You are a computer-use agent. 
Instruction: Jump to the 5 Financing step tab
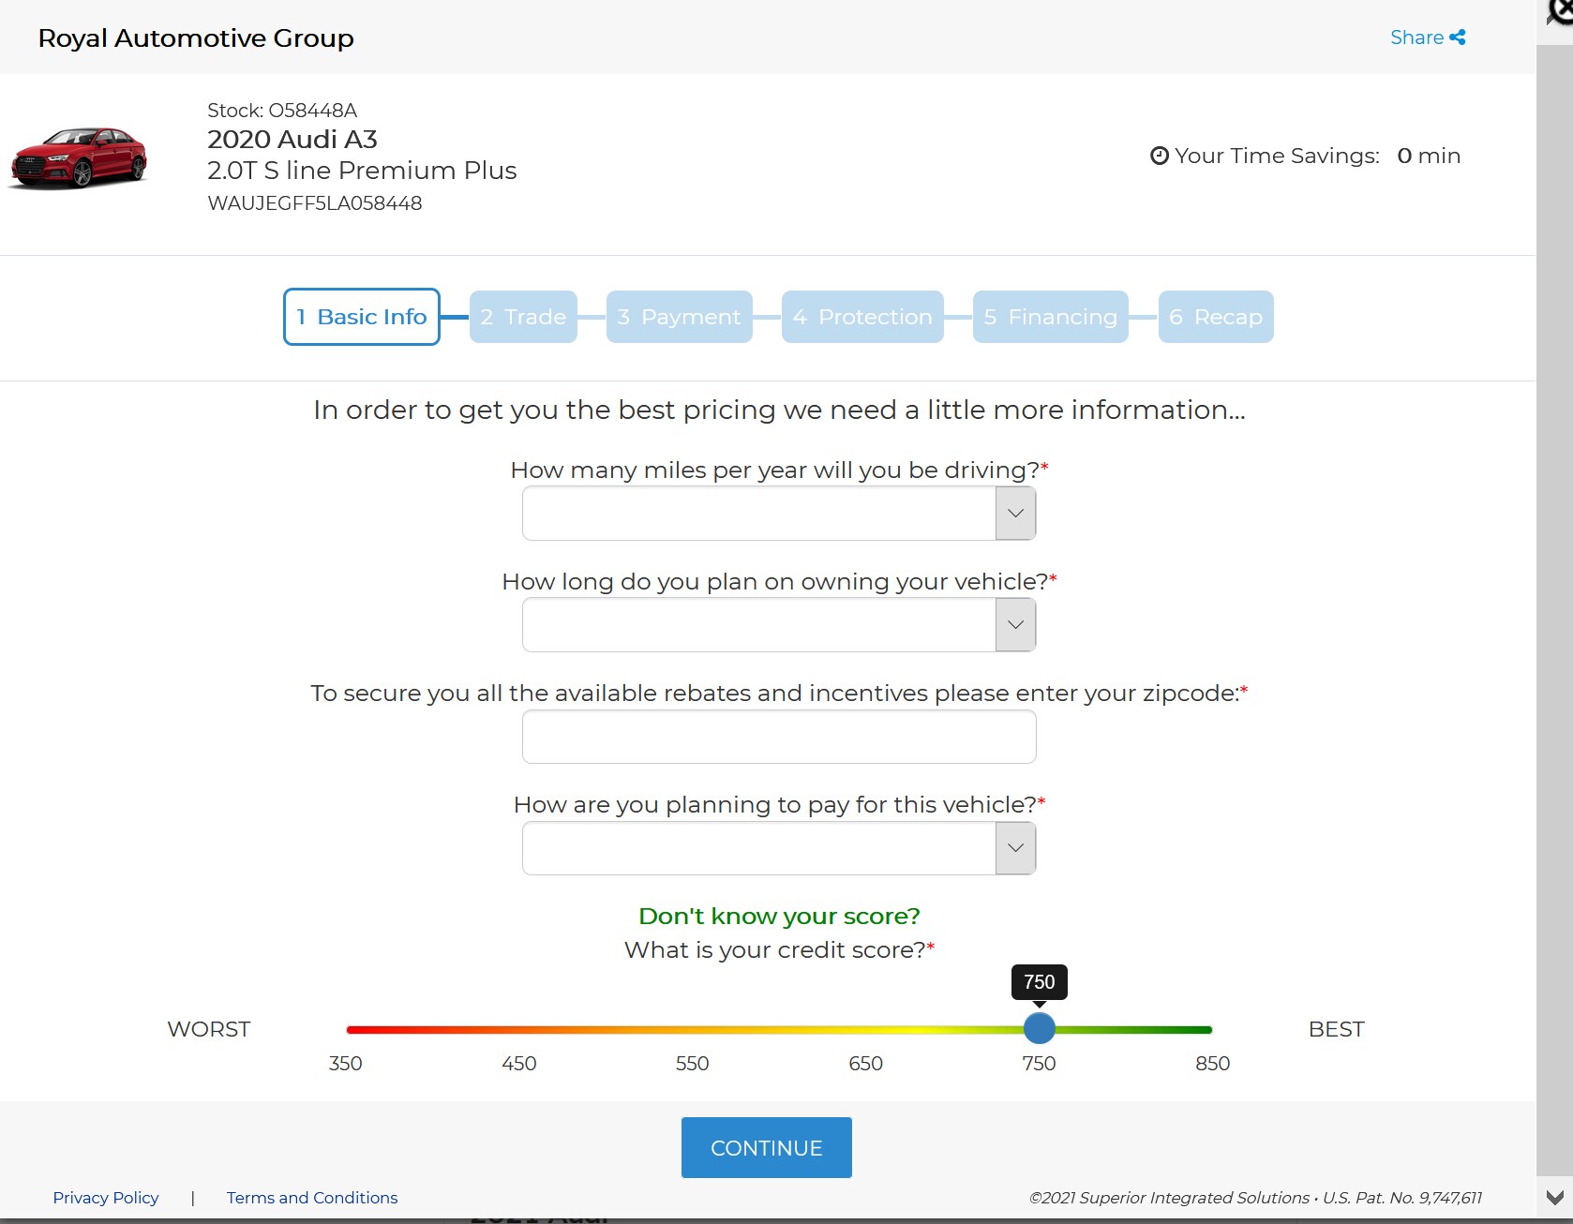point(1051,317)
